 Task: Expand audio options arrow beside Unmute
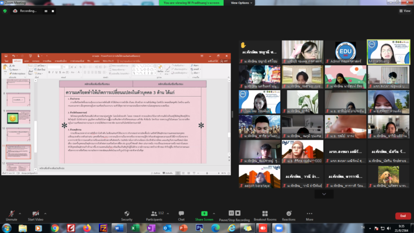pyautogui.click(x=21, y=212)
